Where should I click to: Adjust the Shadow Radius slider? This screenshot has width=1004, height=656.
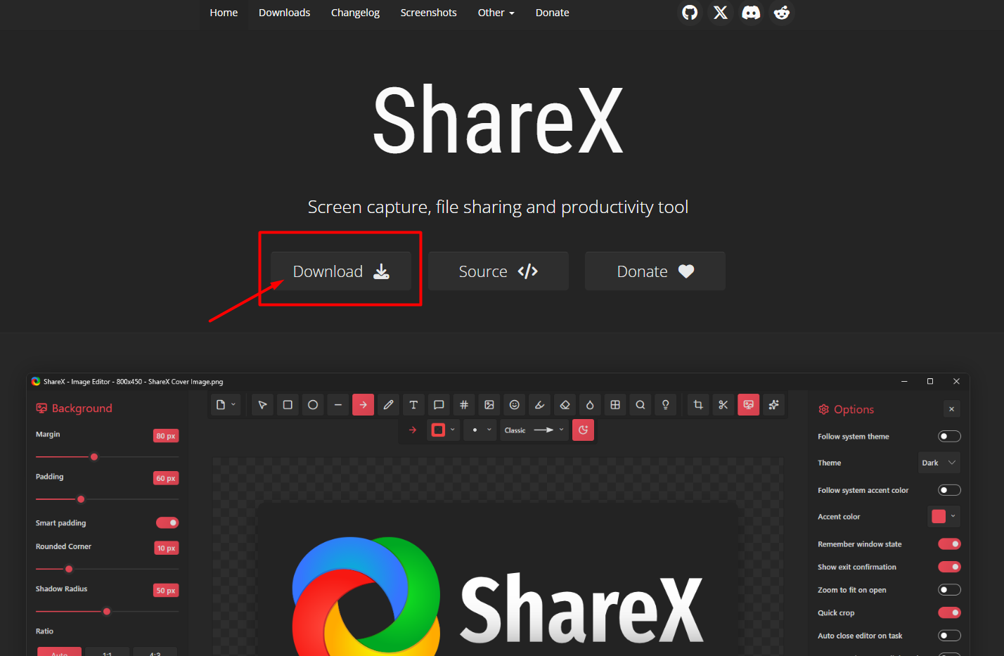(x=107, y=611)
